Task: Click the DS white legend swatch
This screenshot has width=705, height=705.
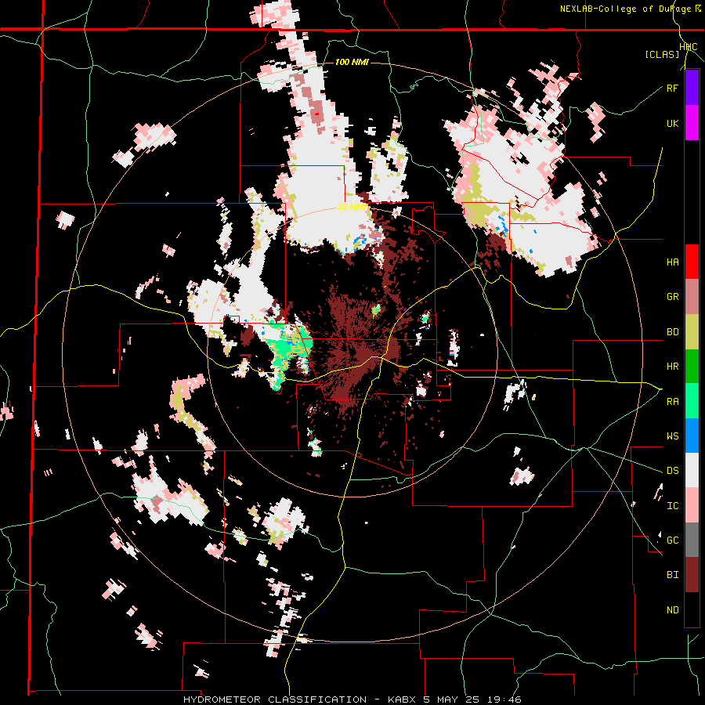Action: tap(692, 470)
